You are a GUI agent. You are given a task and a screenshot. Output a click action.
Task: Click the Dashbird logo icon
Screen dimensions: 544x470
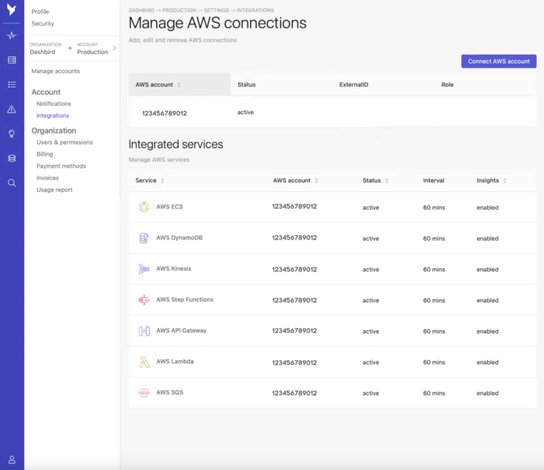point(12,10)
